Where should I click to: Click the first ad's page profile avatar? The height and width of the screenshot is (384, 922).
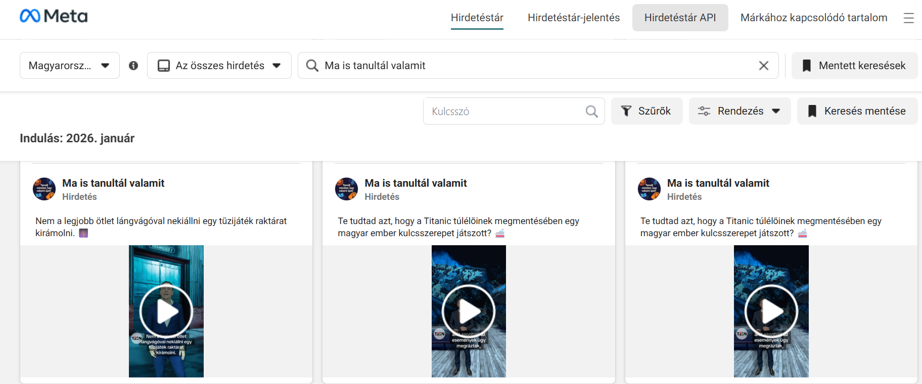coord(44,189)
